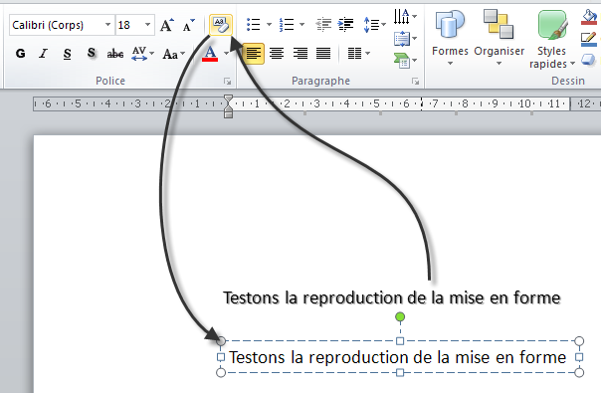Screen dimensions: 601x393
Task: Click the first unselected line Testons la reproduction
Action: (392, 297)
